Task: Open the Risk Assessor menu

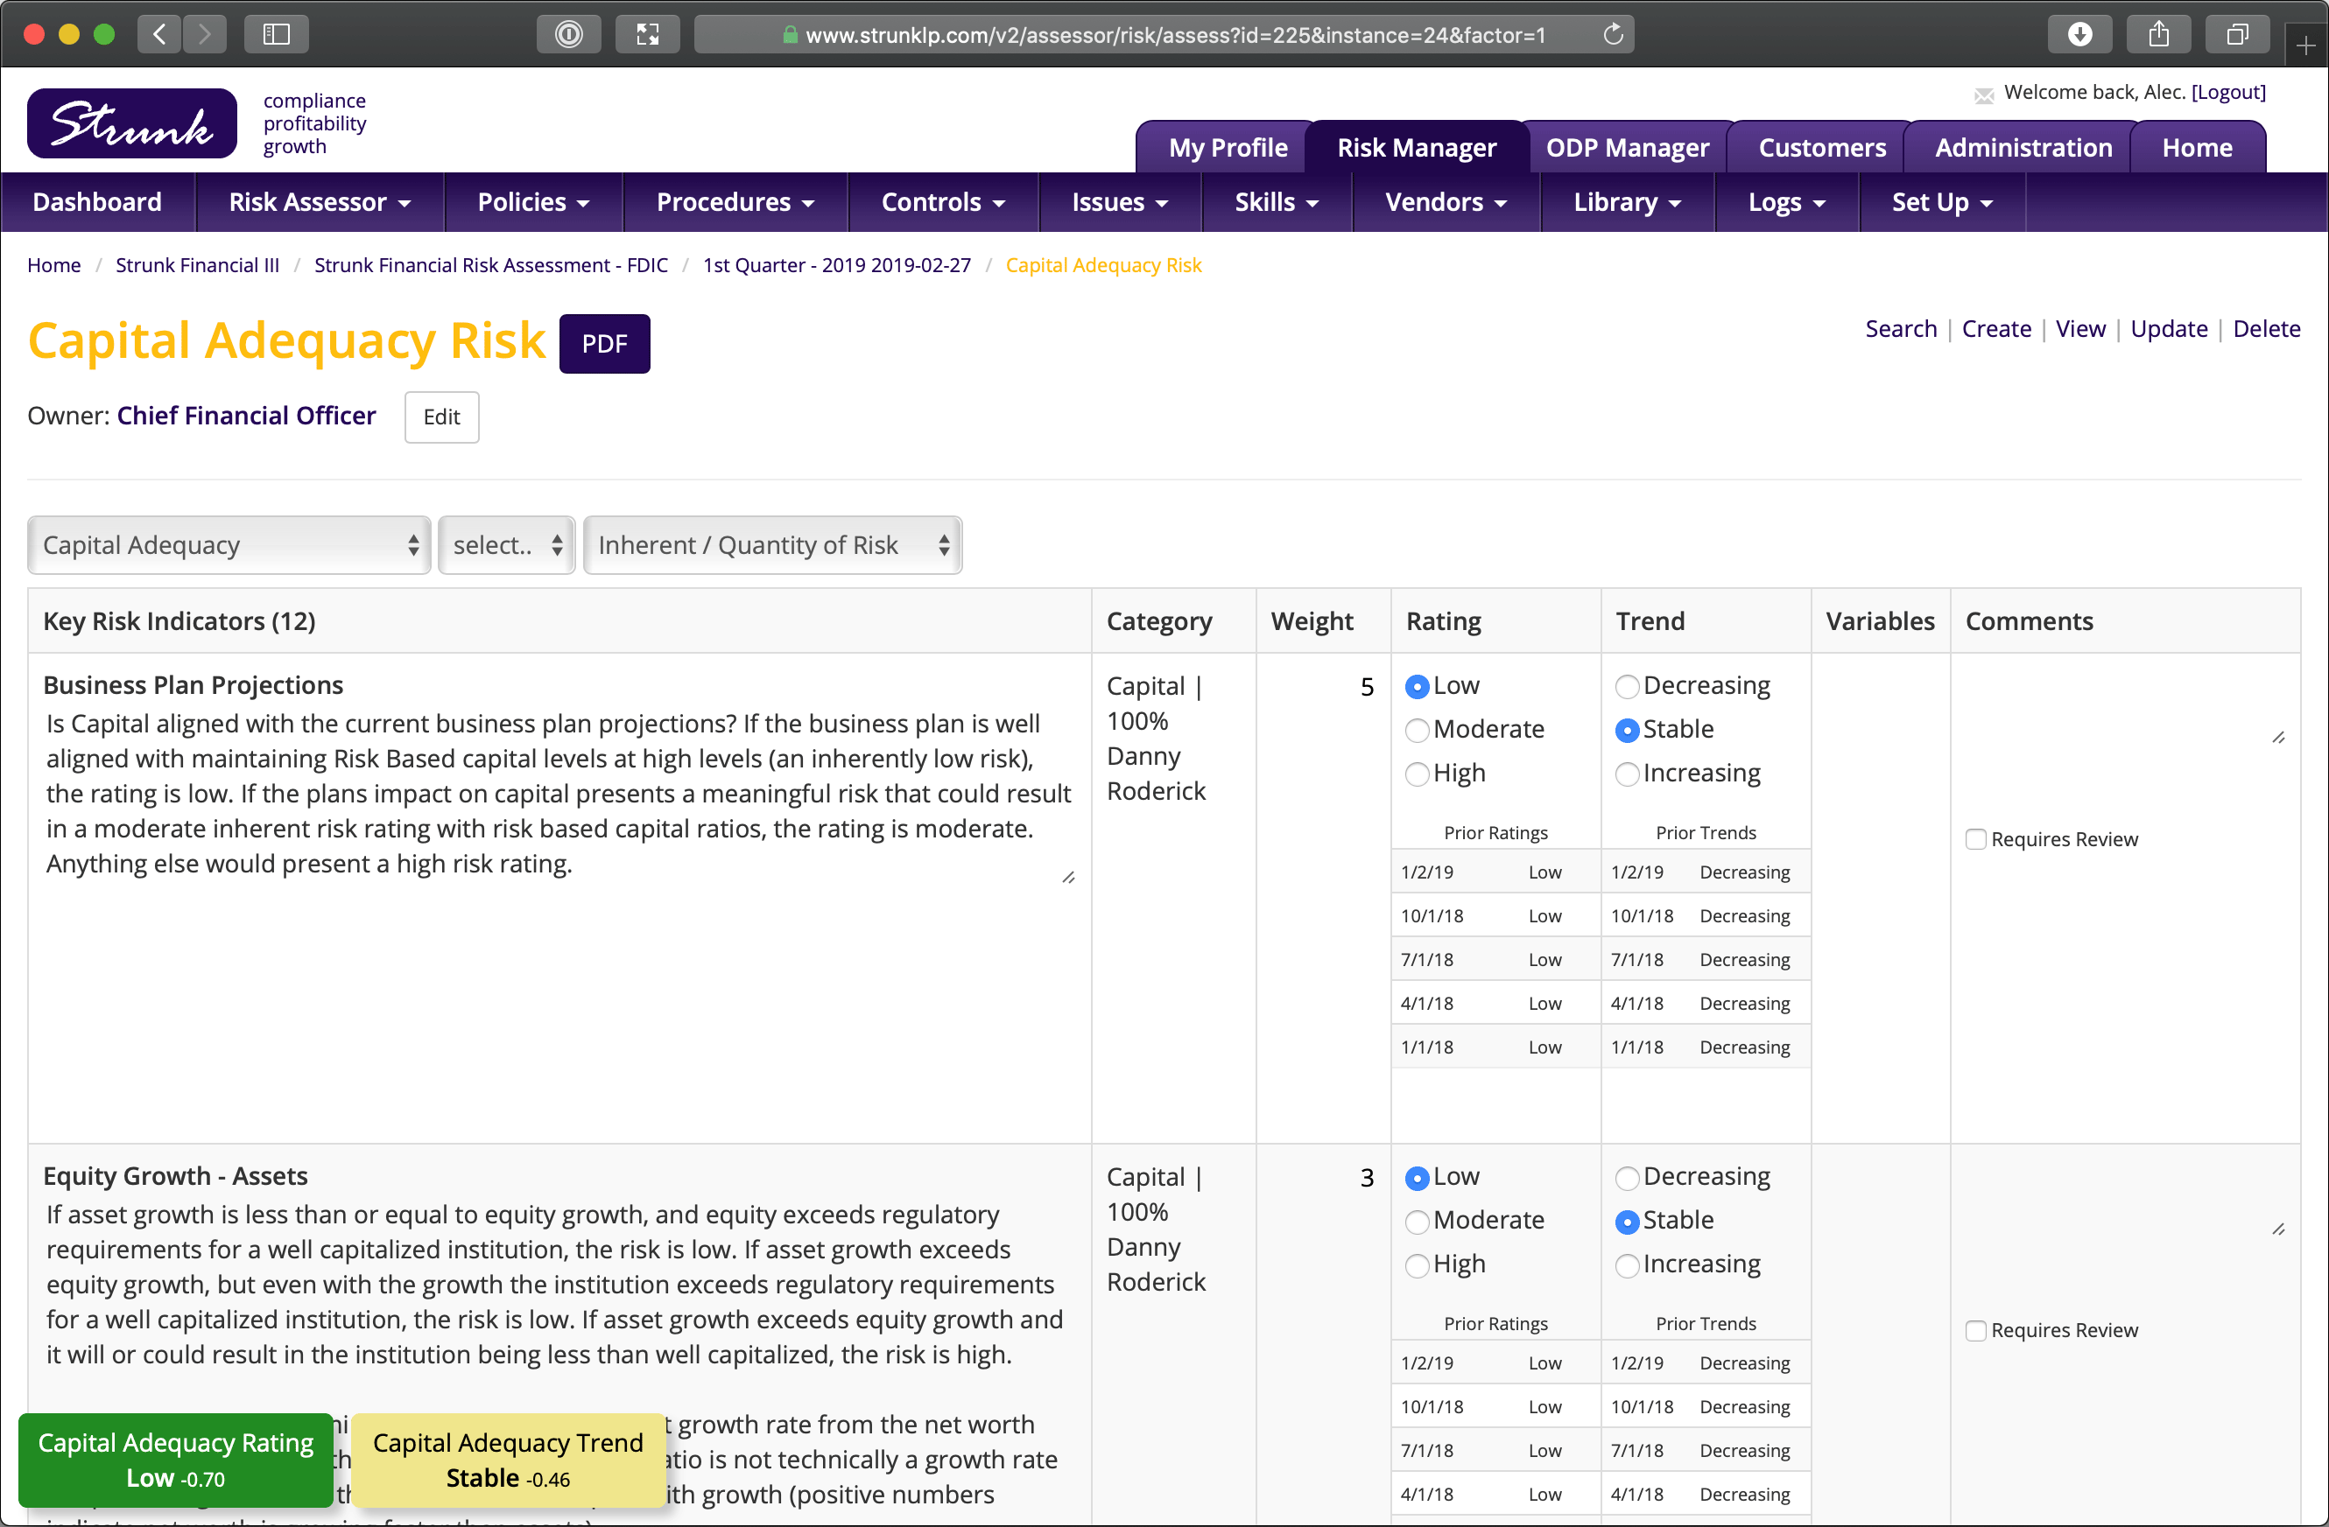Action: pyautogui.click(x=320, y=202)
